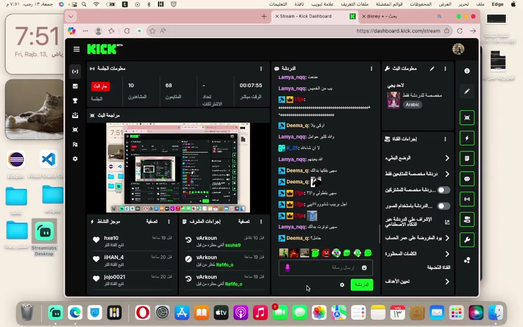Click the Favorites star in Edge address bar
This screenshot has width=523, height=327.
point(153,31)
